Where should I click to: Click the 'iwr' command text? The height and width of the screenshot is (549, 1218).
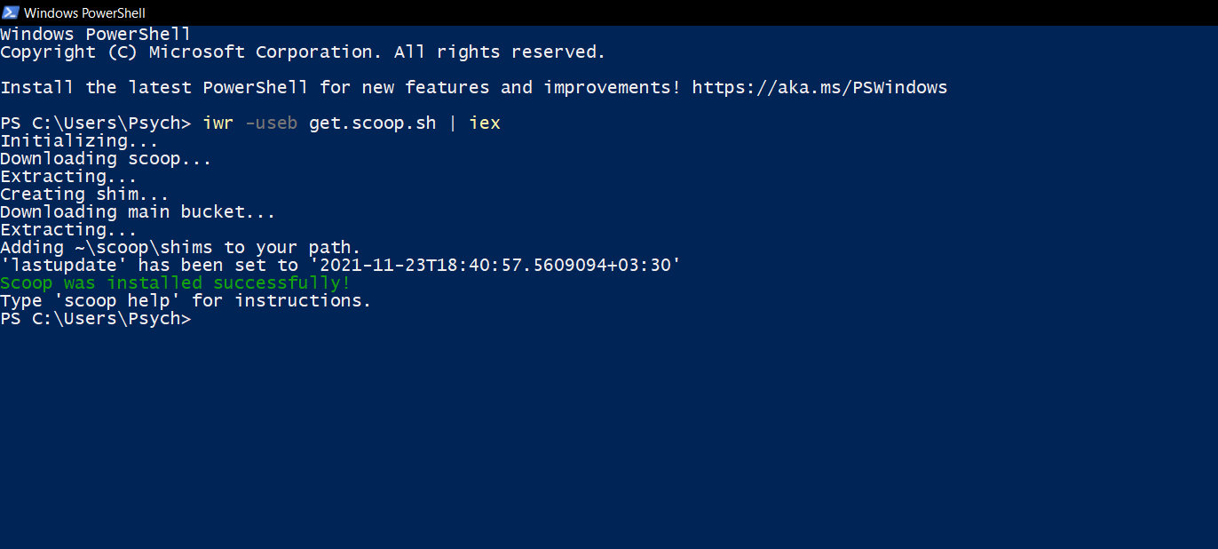click(217, 123)
